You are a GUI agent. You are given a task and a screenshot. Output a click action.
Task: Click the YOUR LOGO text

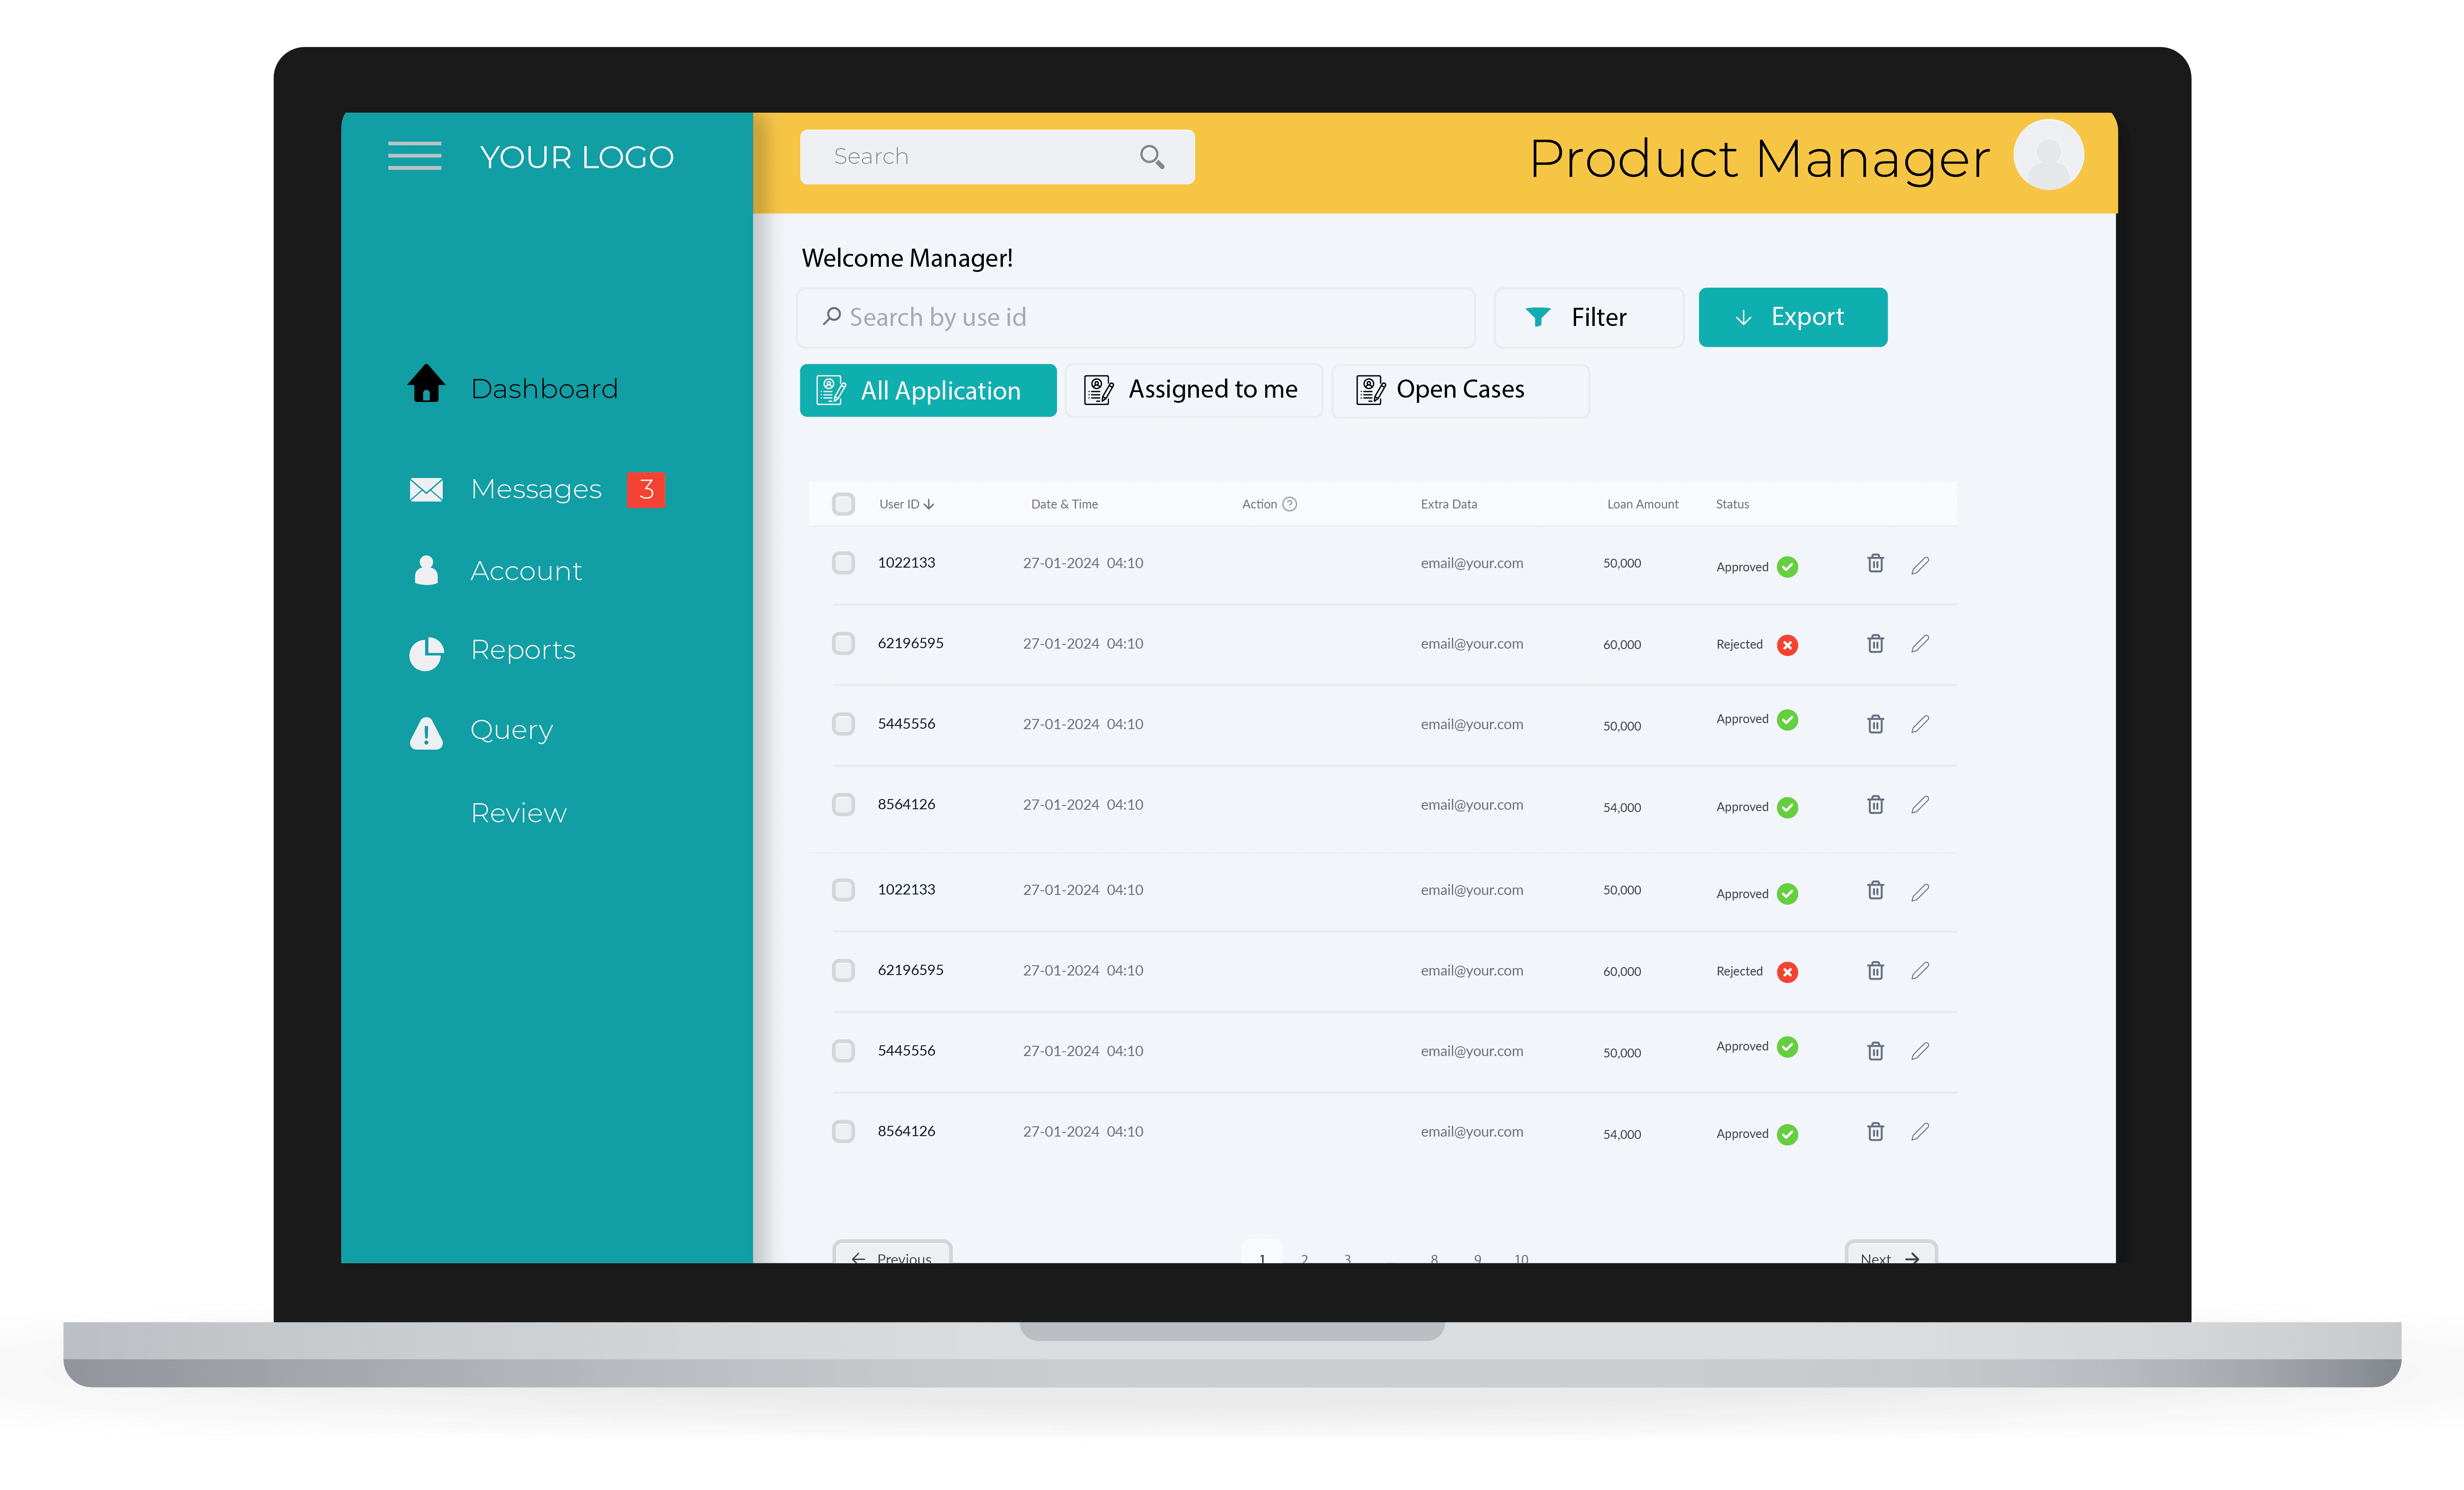tap(577, 157)
